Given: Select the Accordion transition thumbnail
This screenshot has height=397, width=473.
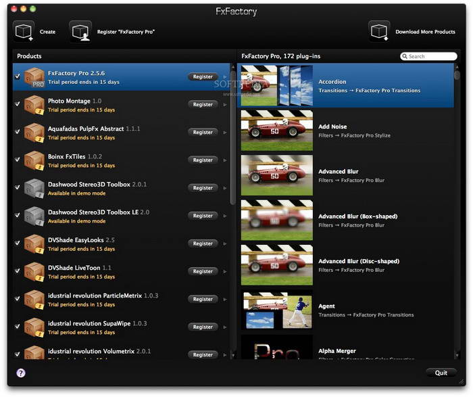Looking at the screenshot, I should tap(277, 85).
